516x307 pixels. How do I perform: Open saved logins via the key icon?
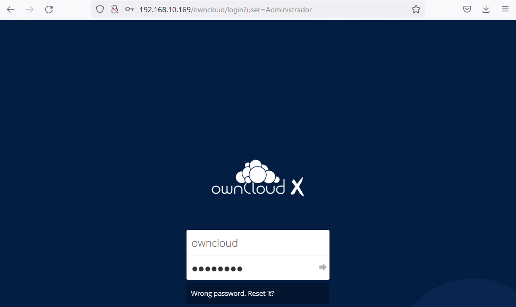click(129, 10)
